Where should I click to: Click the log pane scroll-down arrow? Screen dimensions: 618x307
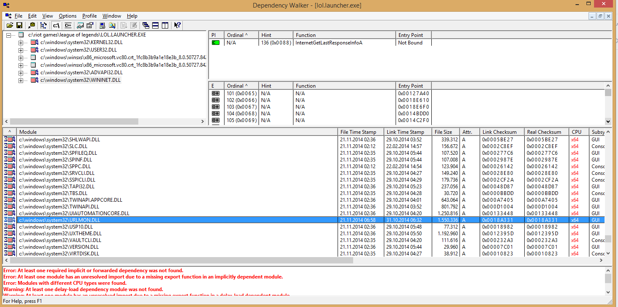coord(608,292)
